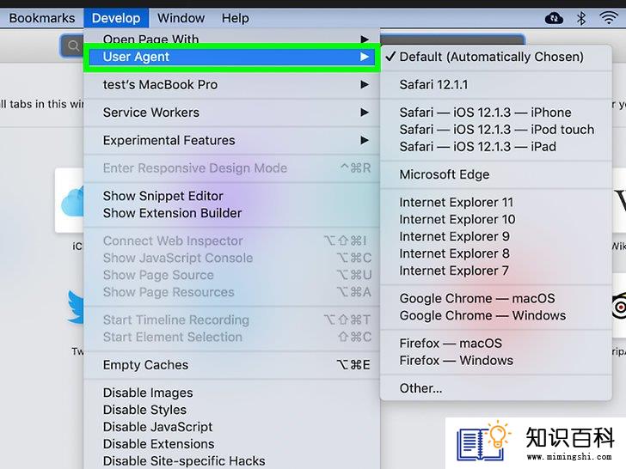Image resolution: width=626 pixels, height=469 pixels.
Task: Choose Show Extension Builder
Action: pyautogui.click(x=231, y=213)
